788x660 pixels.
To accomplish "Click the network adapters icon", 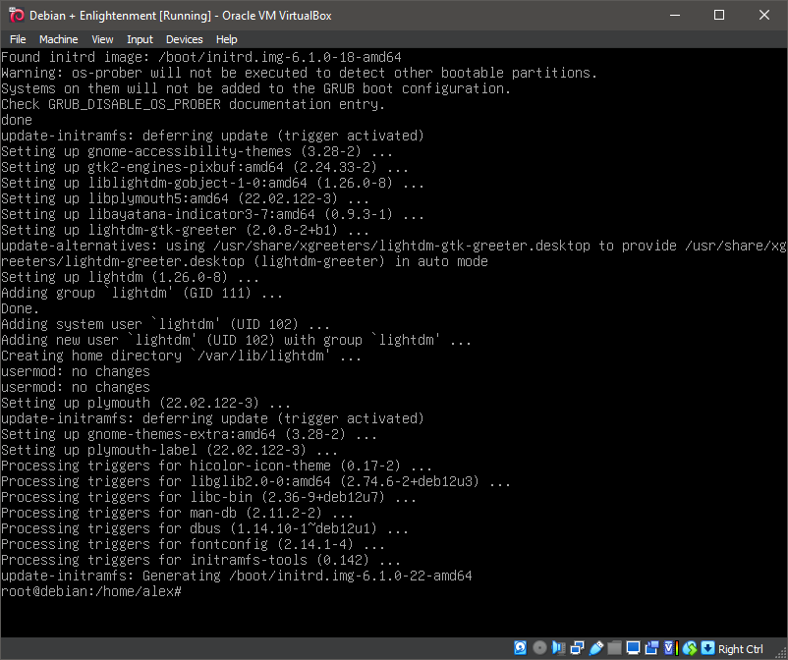I will (x=577, y=647).
